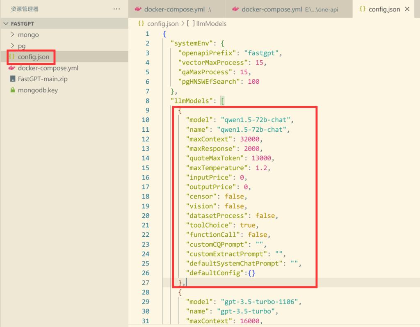Screen dimensions: 420x327
Task: Click the "customExtractPrompt" key
Action: click(226, 254)
